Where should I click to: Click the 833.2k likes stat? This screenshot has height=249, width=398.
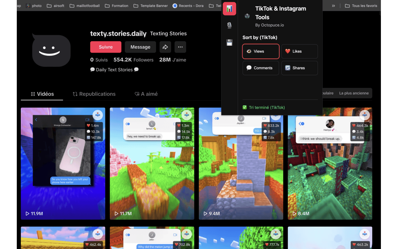tap(271, 126)
